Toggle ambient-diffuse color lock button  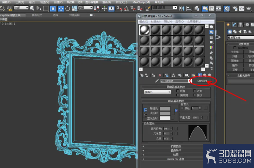(145, 110)
